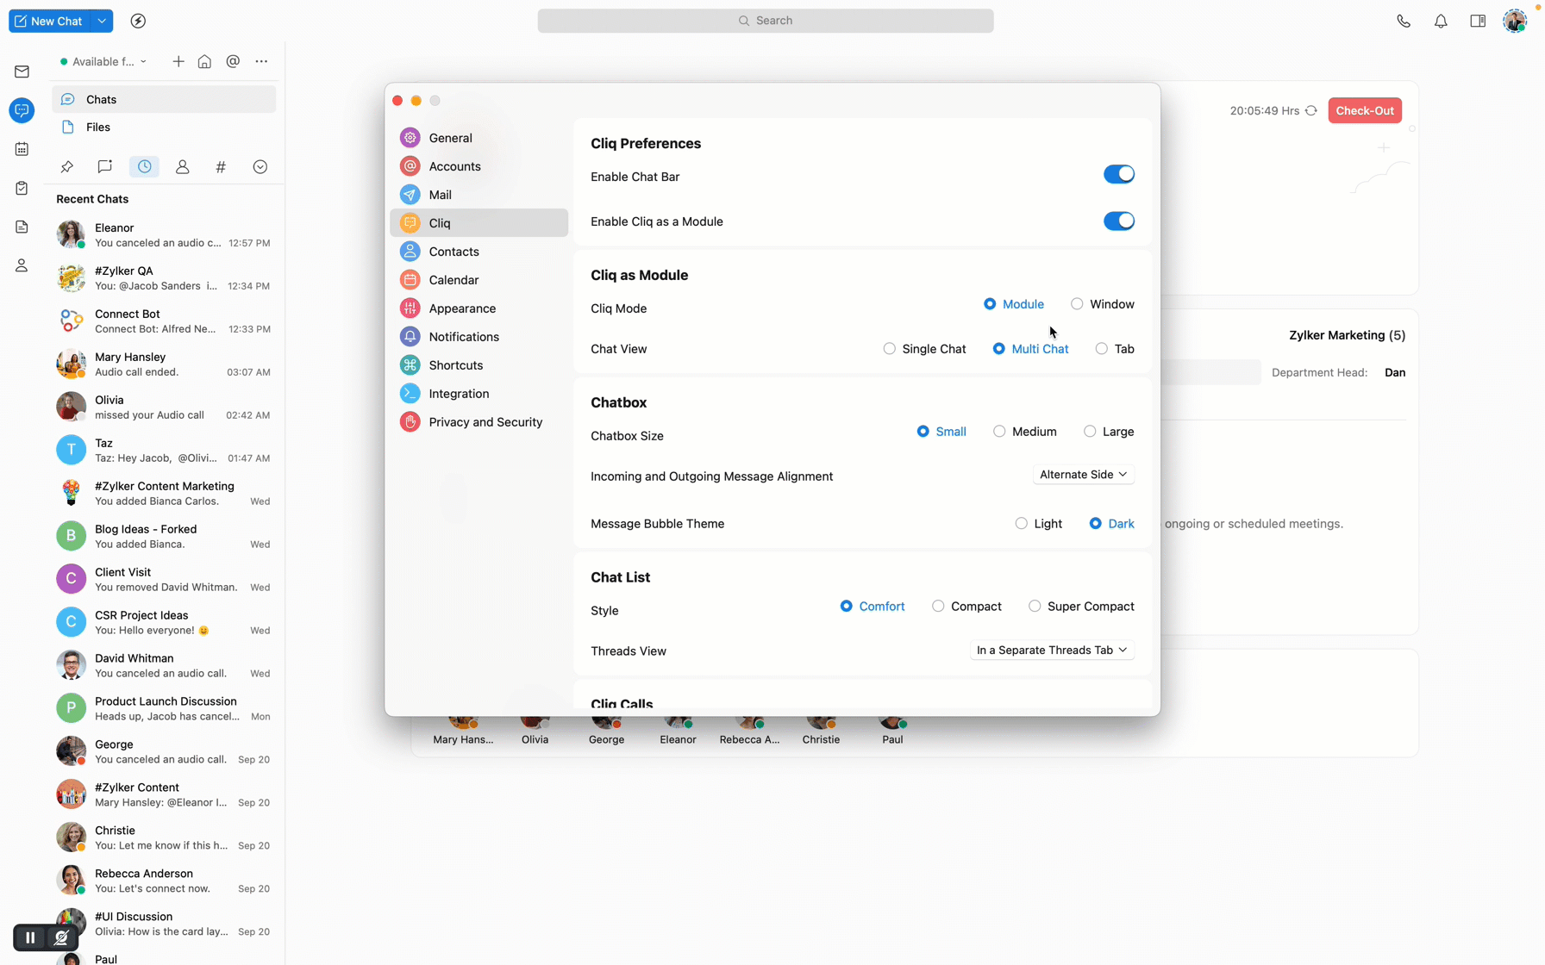The width and height of the screenshot is (1545, 965).
Task: Expand the New Chat dropdown arrow
Action: (x=102, y=21)
